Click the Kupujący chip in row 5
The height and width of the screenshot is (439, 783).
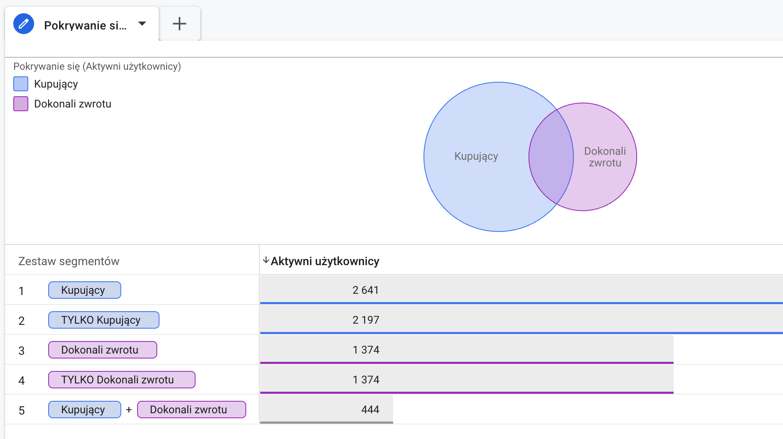coord(84,410)
